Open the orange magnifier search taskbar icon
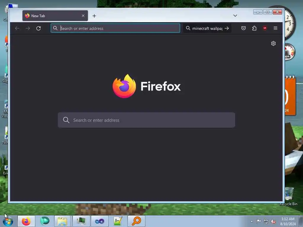 (136, 221)
